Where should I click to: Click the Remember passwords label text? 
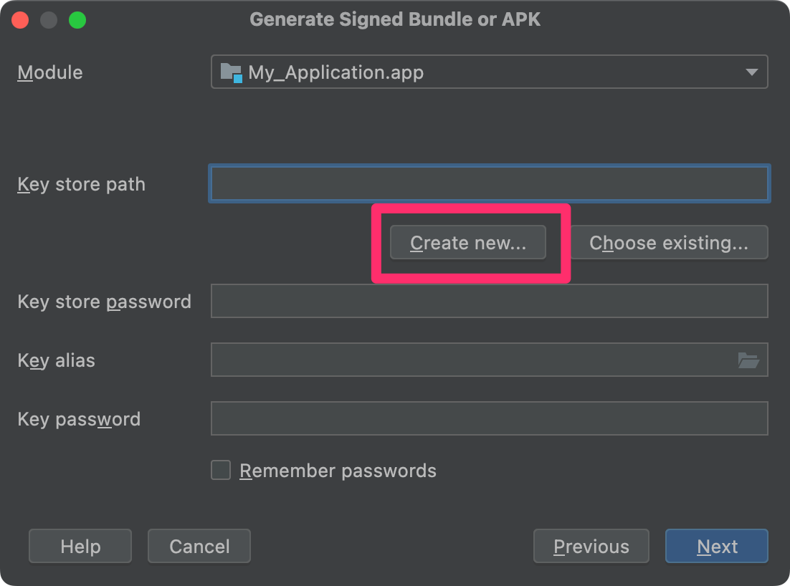(x=338, y=471)
